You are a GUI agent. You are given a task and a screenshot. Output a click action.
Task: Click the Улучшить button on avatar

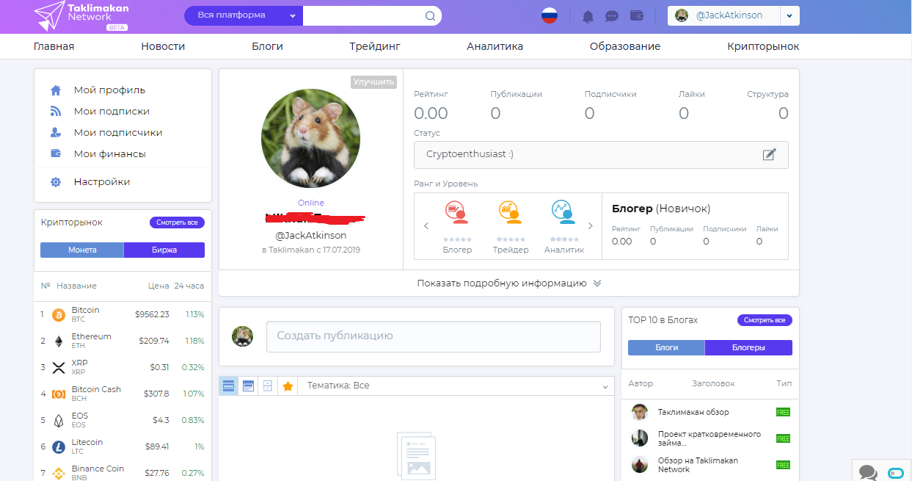tap(373, 82)
